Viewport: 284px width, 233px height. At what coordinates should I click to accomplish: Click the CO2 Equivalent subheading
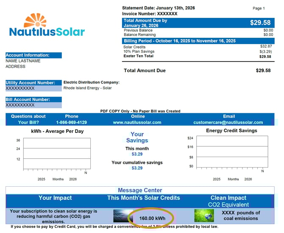(228, 205)
